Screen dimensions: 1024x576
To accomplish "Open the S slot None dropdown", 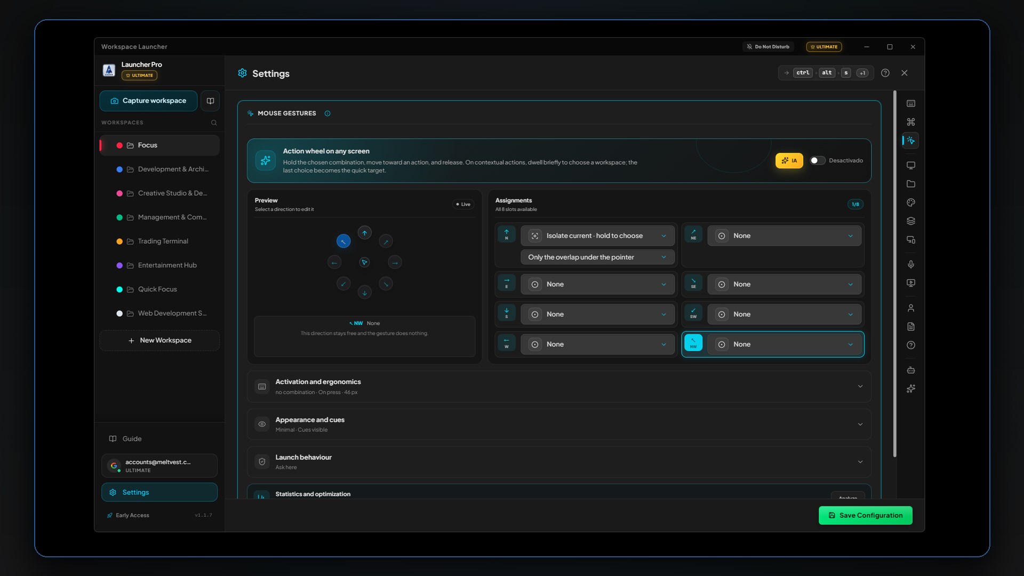I will pos(597,314).
